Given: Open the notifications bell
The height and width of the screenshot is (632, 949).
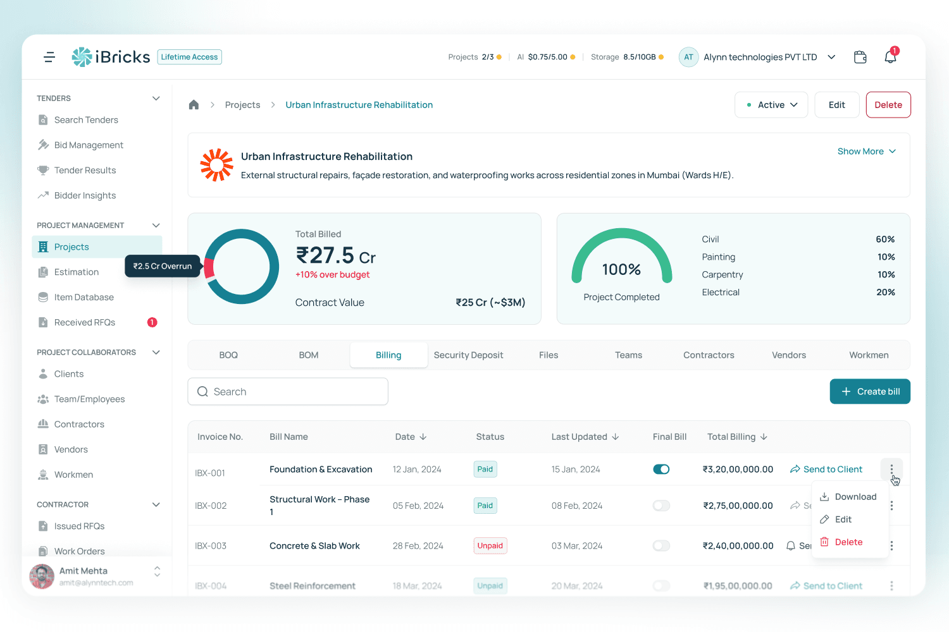Looking at the screenshot, I should pyautogui.click(x=890, y=57).
